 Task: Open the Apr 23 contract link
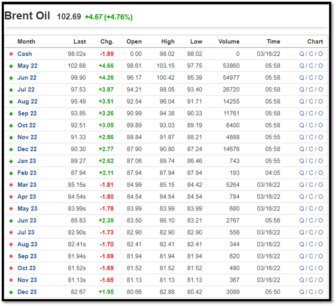[27, 197]
